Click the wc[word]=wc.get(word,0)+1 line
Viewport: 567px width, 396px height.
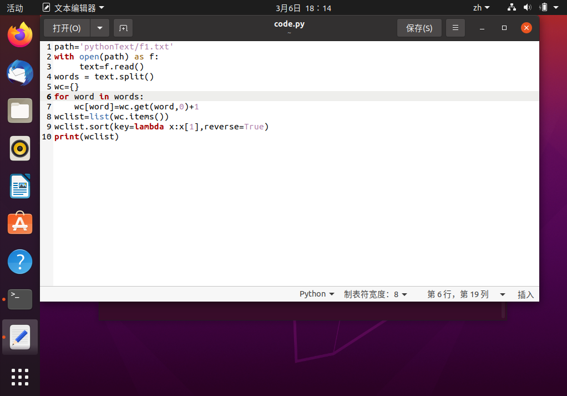(136, 107)
